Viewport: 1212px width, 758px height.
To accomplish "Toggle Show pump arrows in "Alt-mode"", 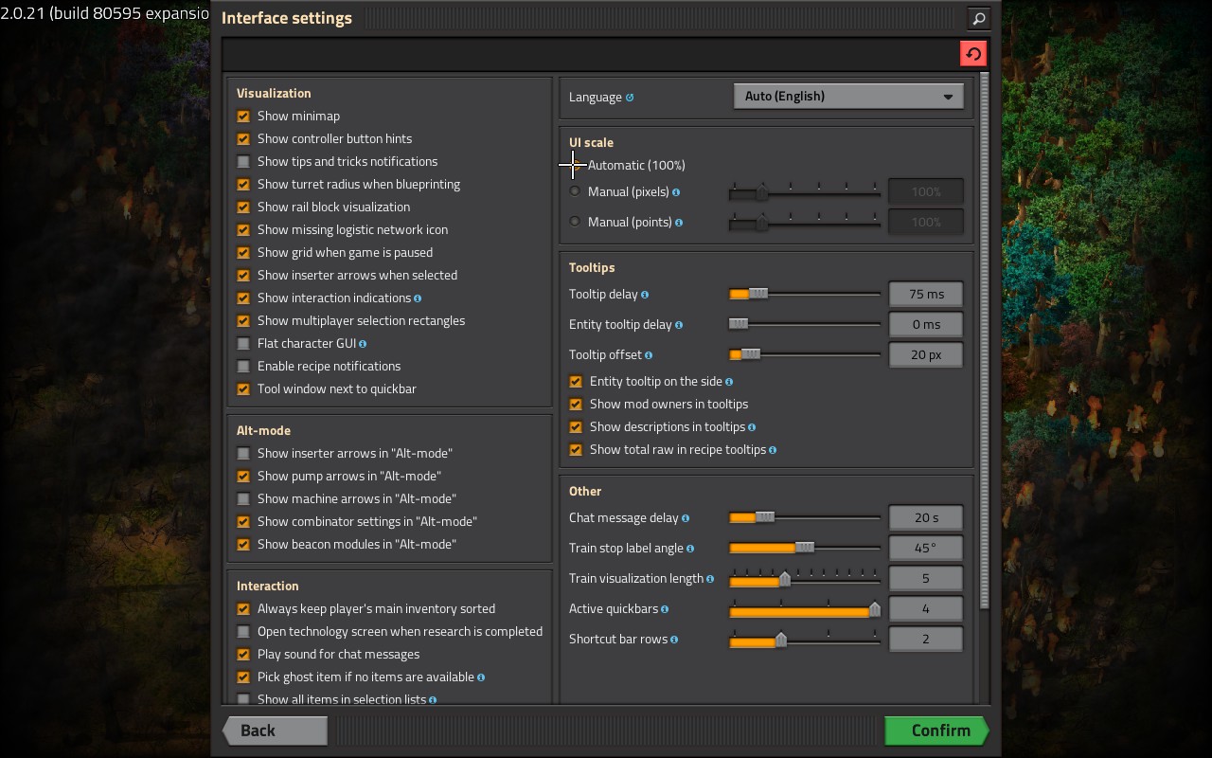I will [243, 477].
